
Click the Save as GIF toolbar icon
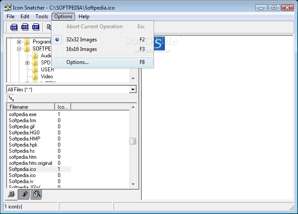tap(35, 27)
